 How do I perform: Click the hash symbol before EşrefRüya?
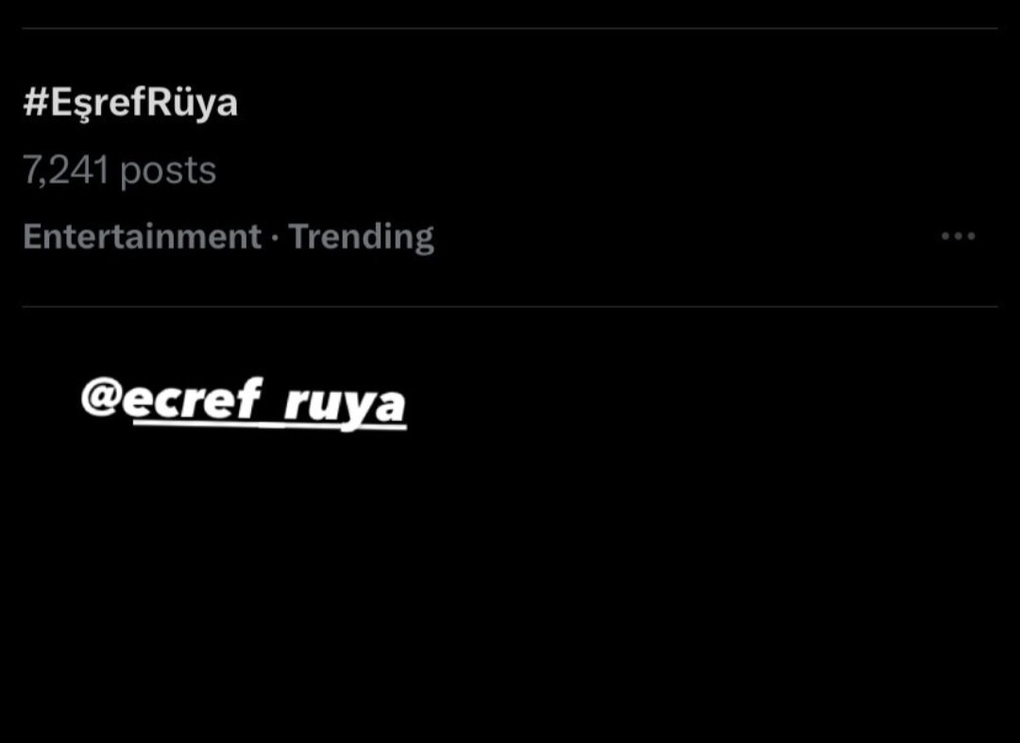tap(36, 103)
